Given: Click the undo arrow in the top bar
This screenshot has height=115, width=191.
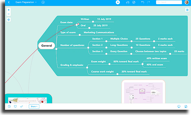Looking at the screenshot, I should click(x=143, y=2).
